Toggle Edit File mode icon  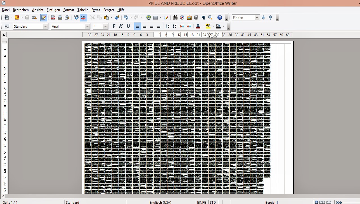pyautogui.click(x=44, y=17)
